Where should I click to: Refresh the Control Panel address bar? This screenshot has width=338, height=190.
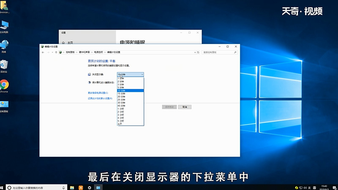(x=198, y=52)
